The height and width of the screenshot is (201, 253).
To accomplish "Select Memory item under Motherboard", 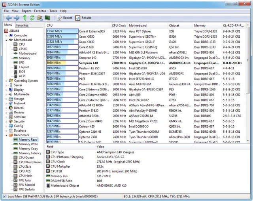I will click(x=22, y=58).
